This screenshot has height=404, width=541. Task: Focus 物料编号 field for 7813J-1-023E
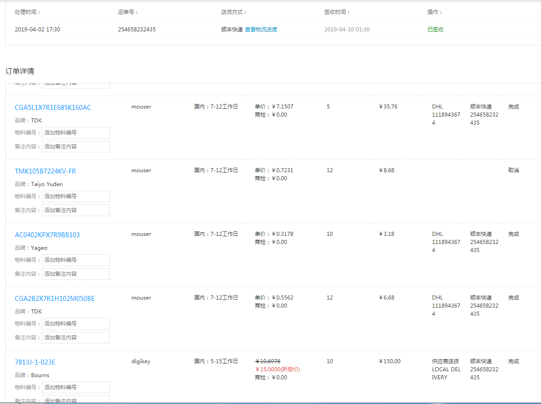coord(76,387)
